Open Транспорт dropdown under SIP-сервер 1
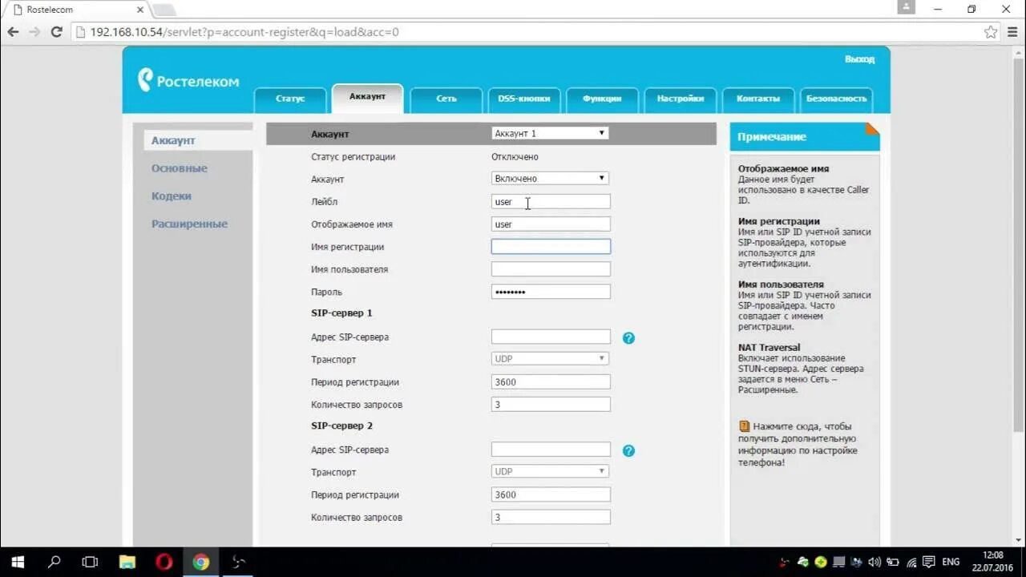This screenshot has width=1026, height=577. (x=550, y=358)
